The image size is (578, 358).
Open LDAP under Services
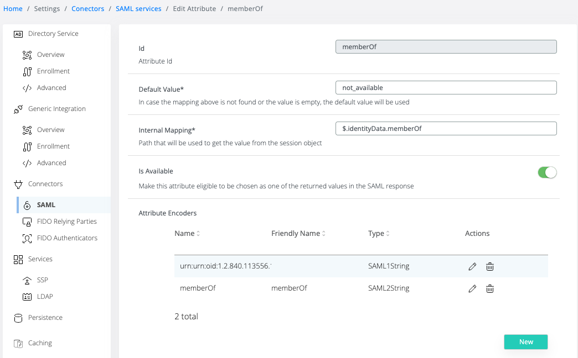click(45, 297)
